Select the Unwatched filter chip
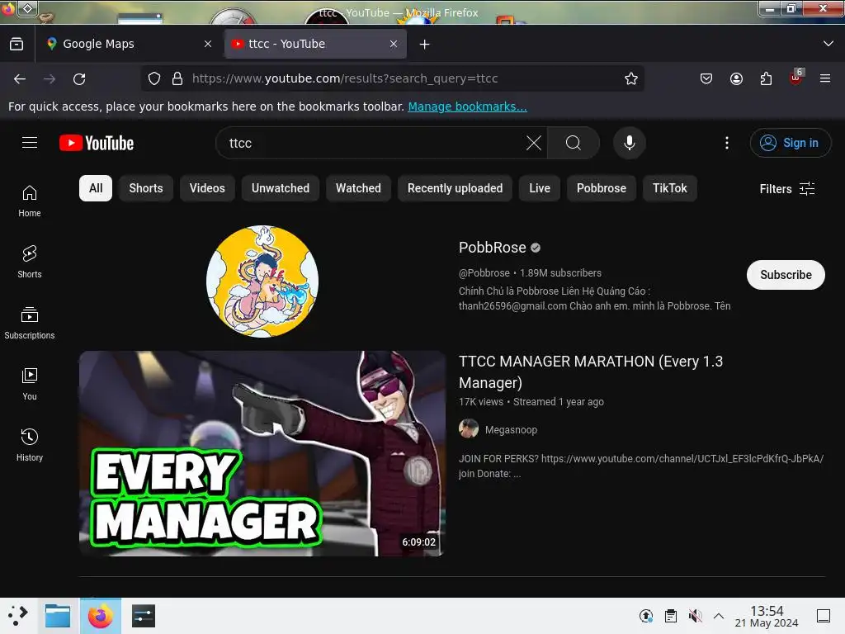 [281, 188]
